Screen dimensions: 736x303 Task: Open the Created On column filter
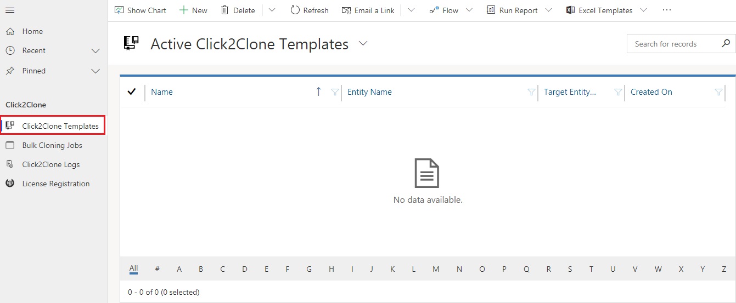(x=718, y=92)
